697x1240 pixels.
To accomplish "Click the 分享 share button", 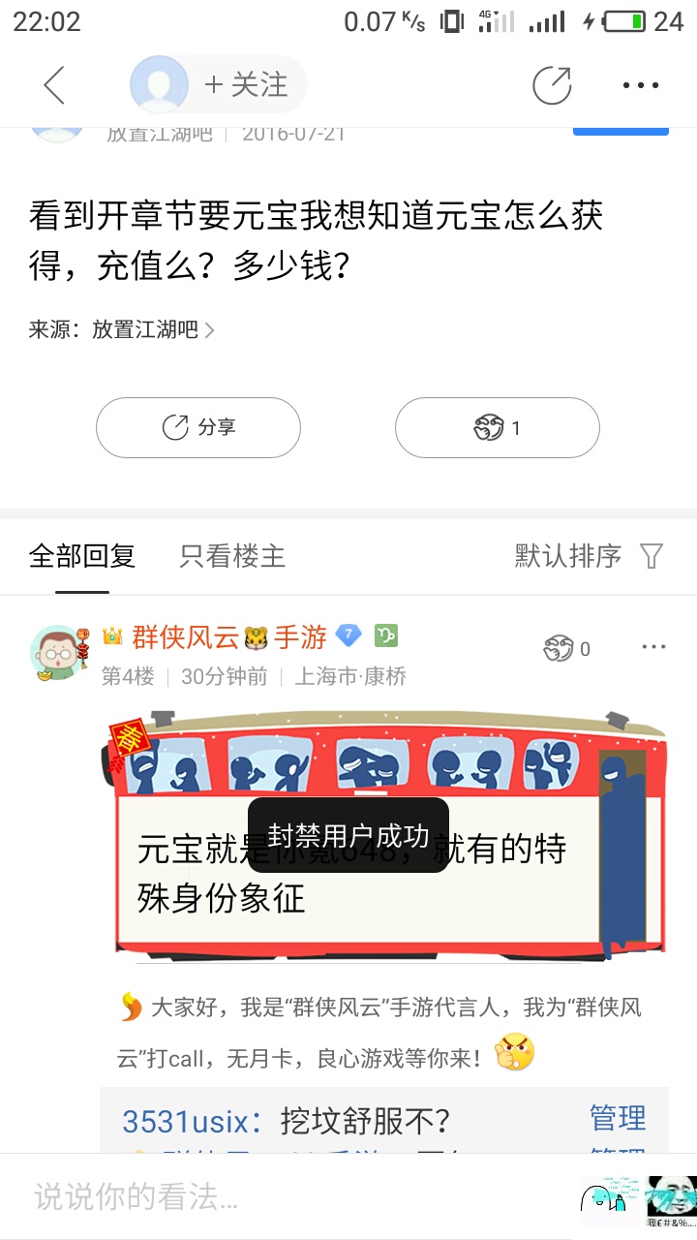I will click(x=198, y=427).
